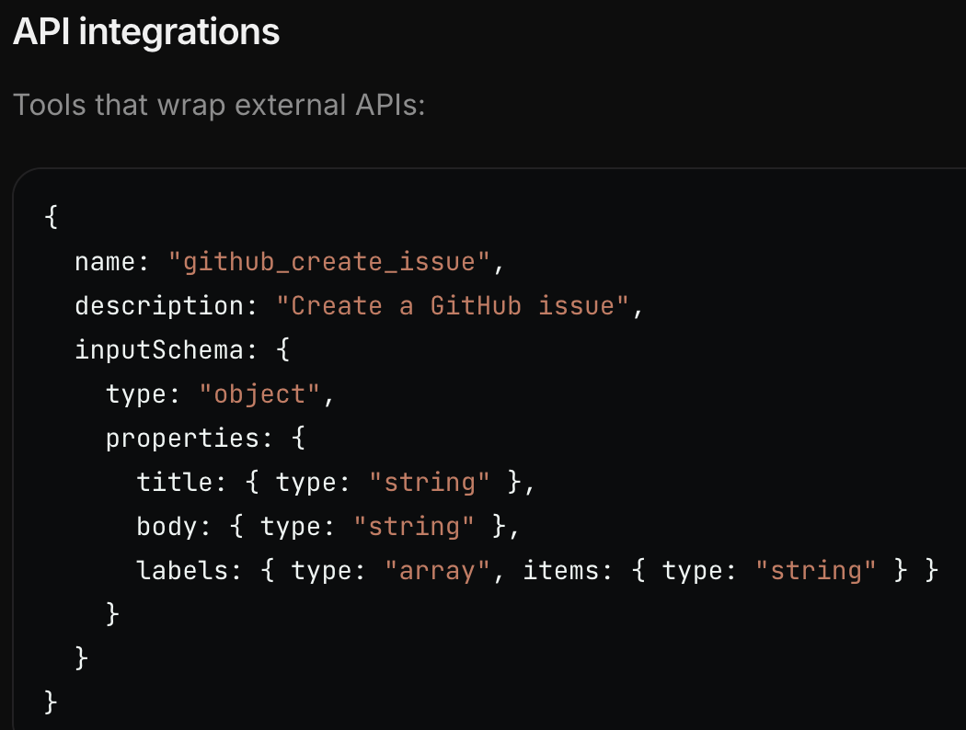This screenshot has height=730, width=966.
Task: Click the "API integrations" heading
Action: (146, 32)
